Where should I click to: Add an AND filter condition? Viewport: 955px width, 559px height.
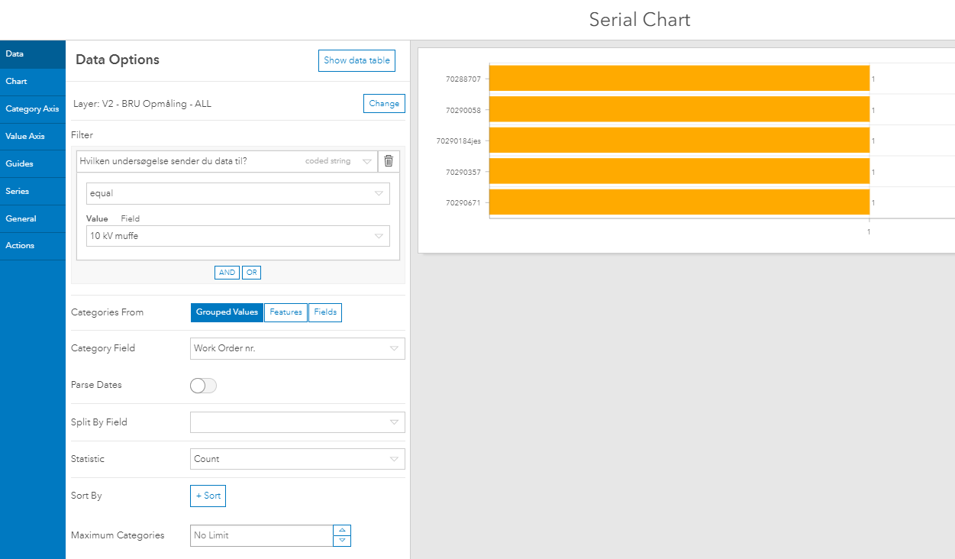coord(227,272)
